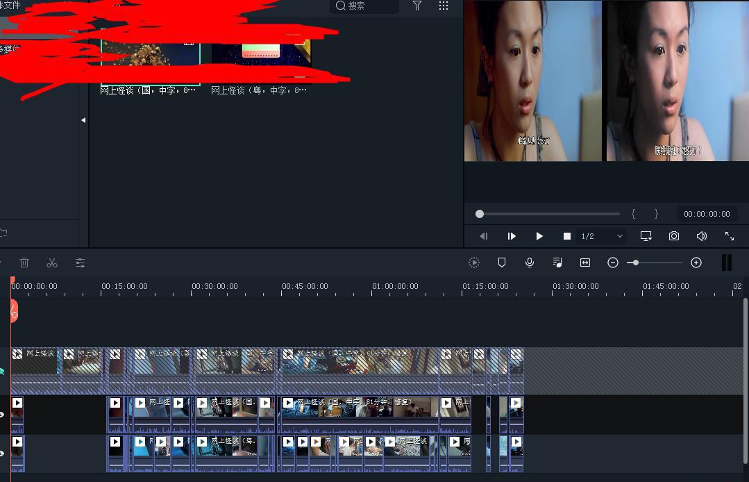Set mark-in point with { button

pos(633,214)
